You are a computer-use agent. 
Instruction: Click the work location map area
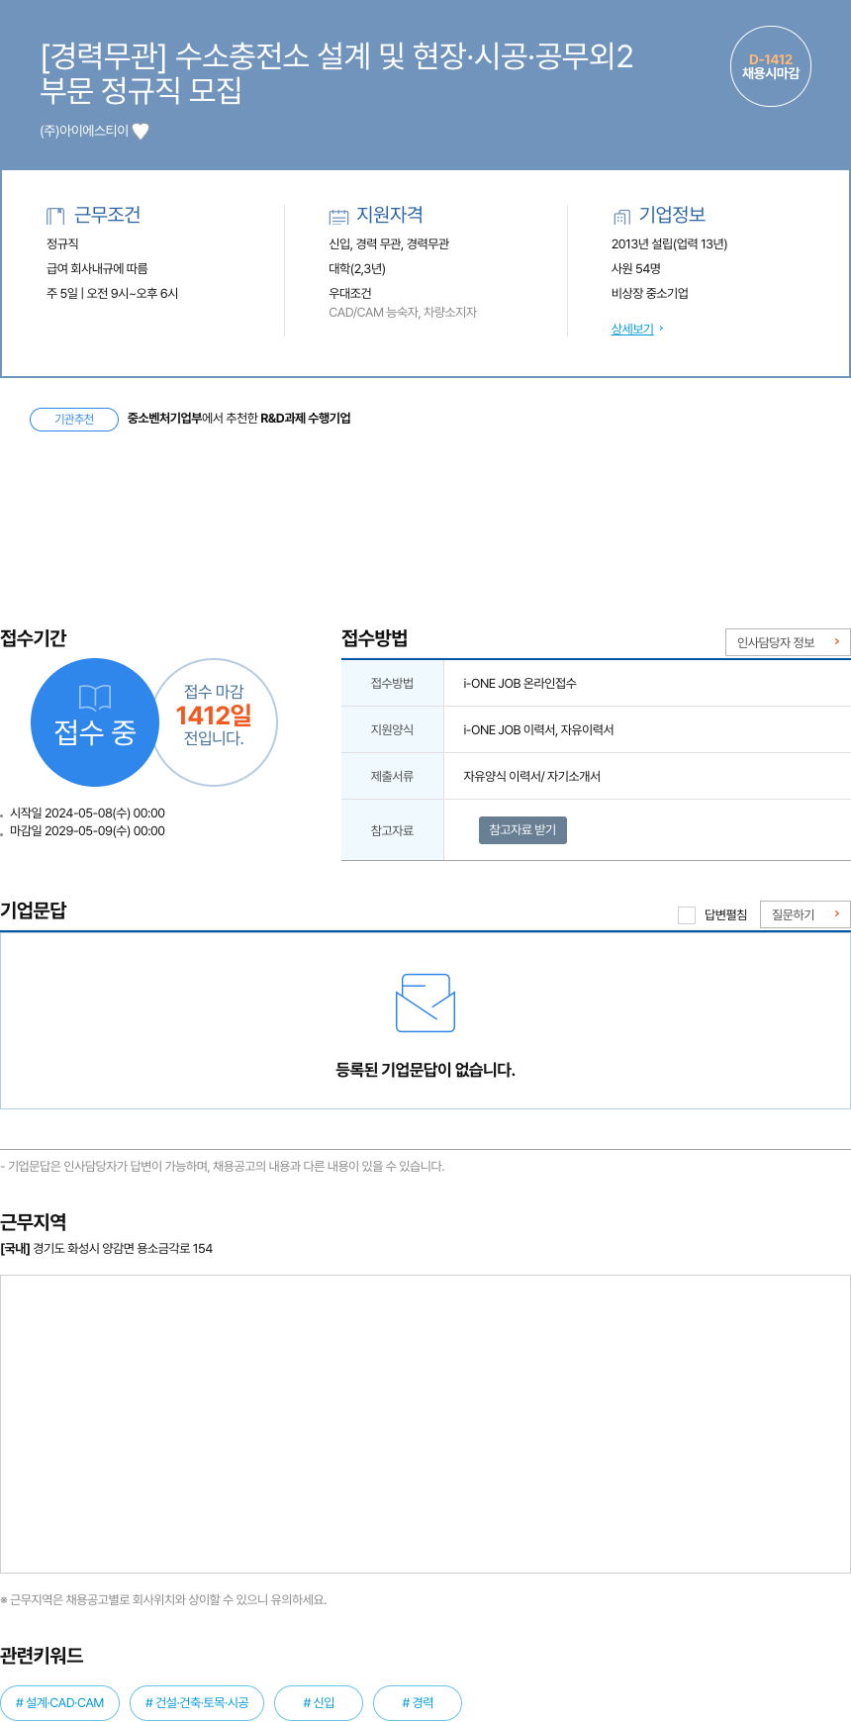tap(425, 1424)
